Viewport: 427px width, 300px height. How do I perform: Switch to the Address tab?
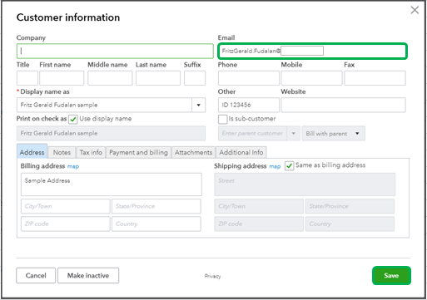pos(32,152)
